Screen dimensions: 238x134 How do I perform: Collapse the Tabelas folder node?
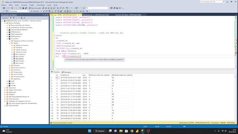pos(10,43)
